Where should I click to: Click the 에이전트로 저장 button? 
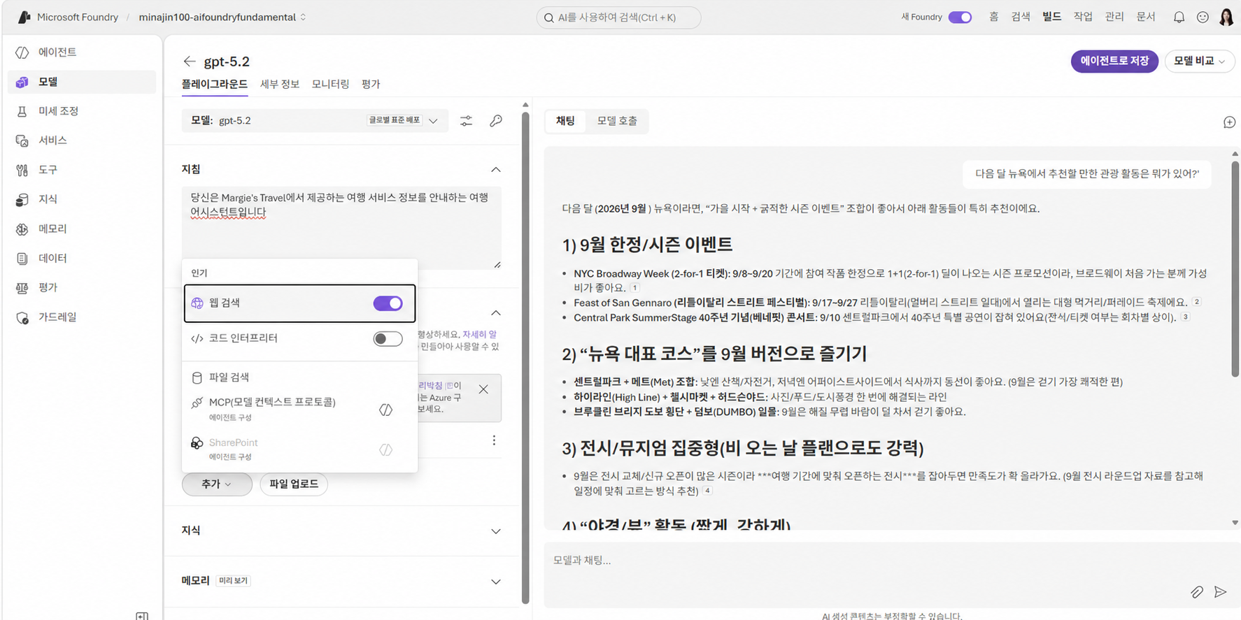click(1114, 62)
